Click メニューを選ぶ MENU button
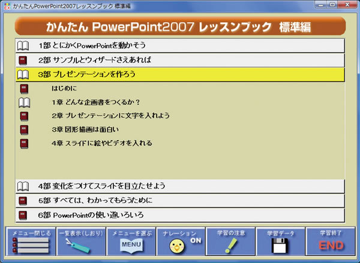Viewport: 360px width, 263px height. tap(131, 241)
